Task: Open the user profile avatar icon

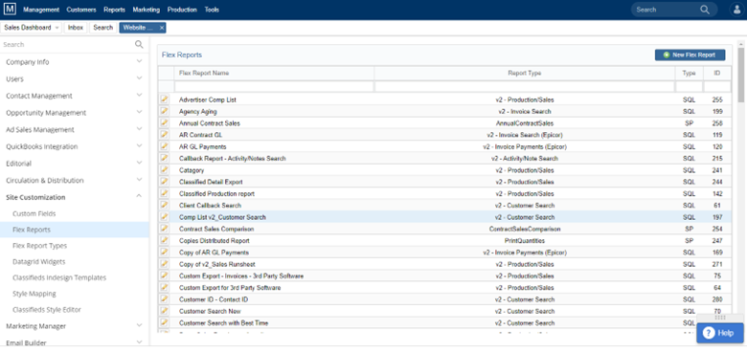Action: coord(737,10)
